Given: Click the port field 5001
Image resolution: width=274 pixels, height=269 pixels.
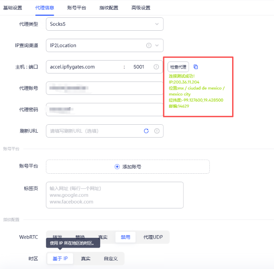Looking at the screenshot, I should 139,67.
